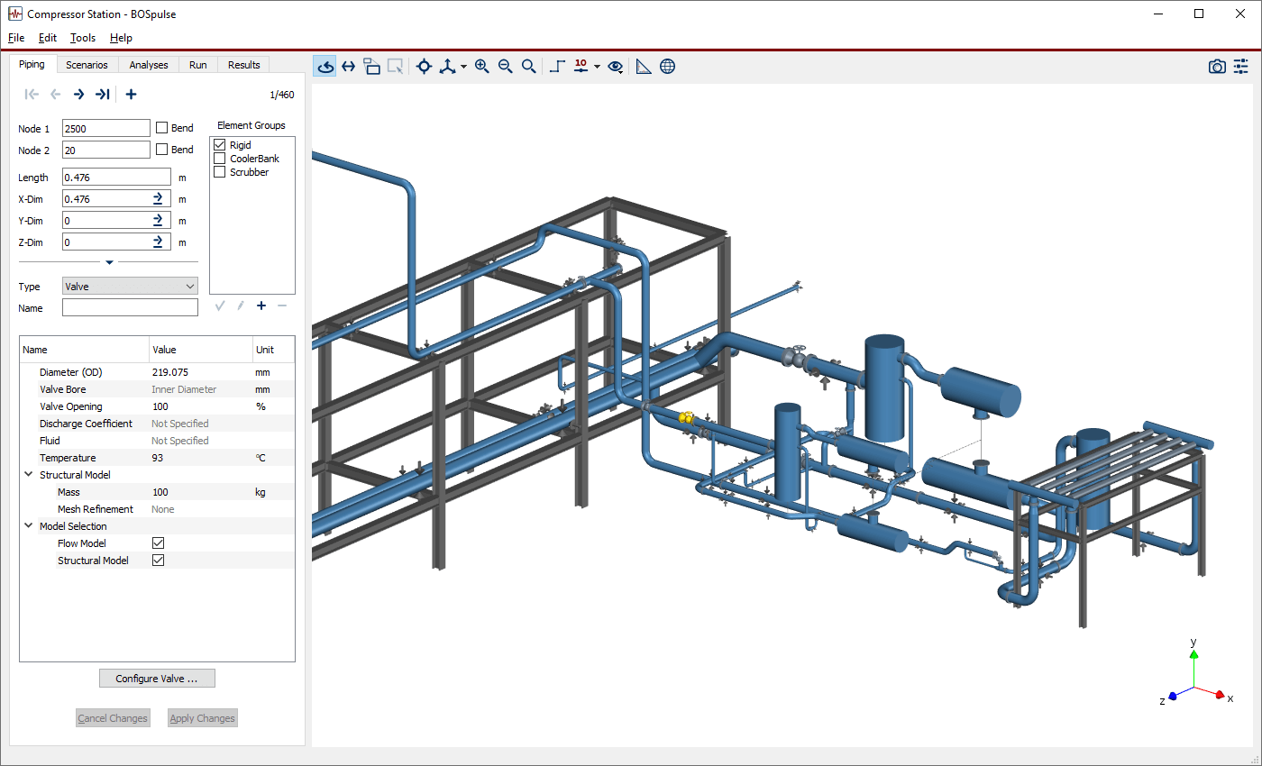
Task: Click the center view crosshair icon
Action: click(x=424, y=66)
